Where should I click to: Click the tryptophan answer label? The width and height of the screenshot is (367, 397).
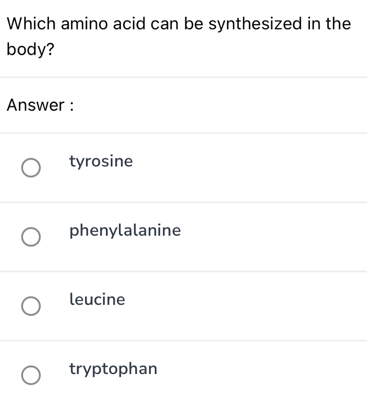pos(113,369)
